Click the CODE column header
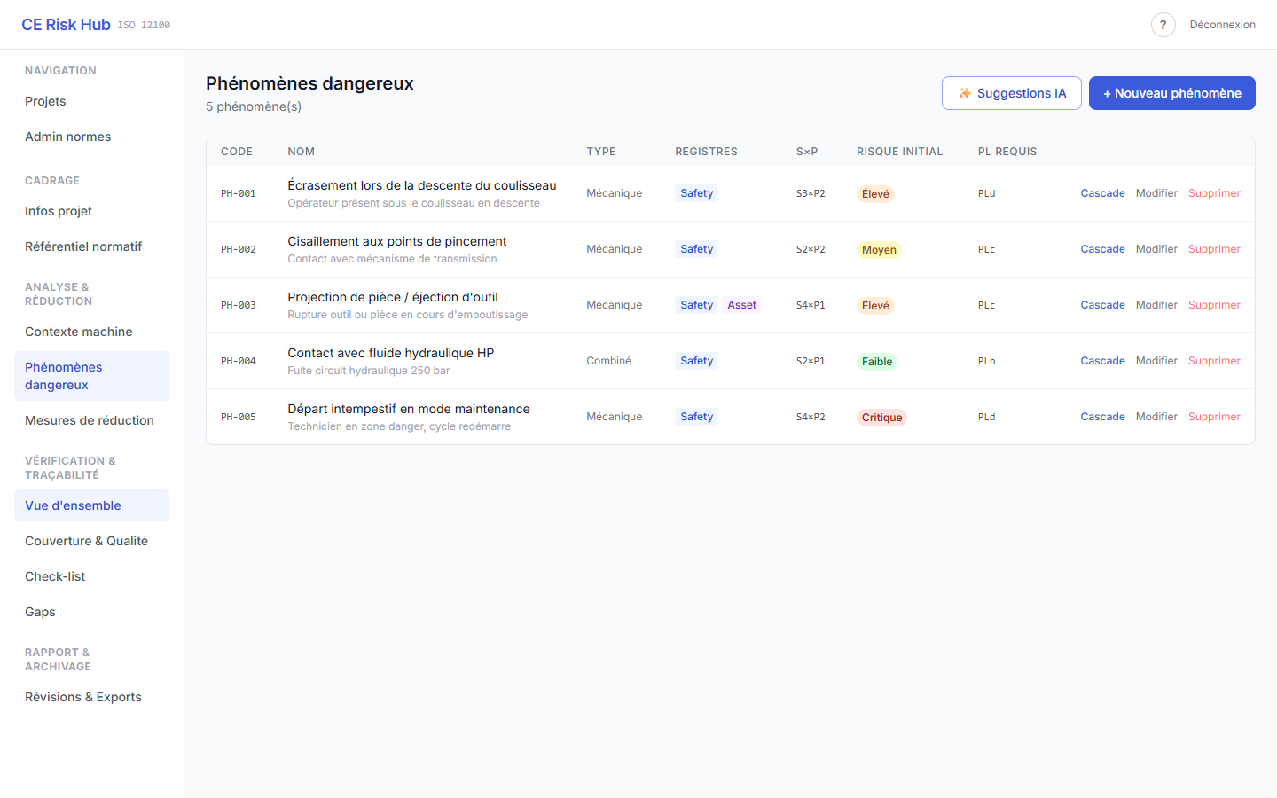This screenshot has height=798, width=1277. pos(237,152)
